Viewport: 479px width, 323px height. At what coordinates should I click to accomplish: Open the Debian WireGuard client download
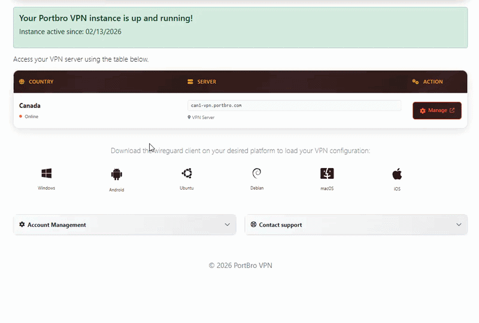(257, 173)
